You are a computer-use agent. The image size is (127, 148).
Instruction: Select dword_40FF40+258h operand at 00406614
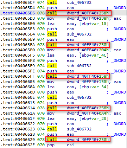click(x=88, y=108)
